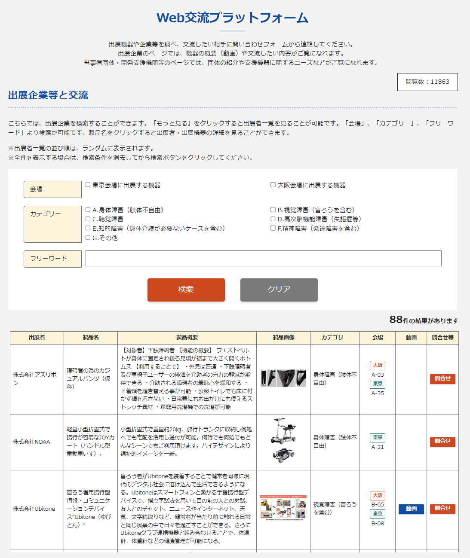
Task: Click the 検索 search button
Action: 186,290
